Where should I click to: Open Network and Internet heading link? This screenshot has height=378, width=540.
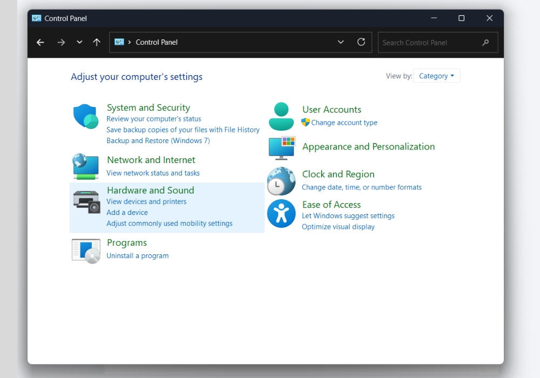(151, 160)
